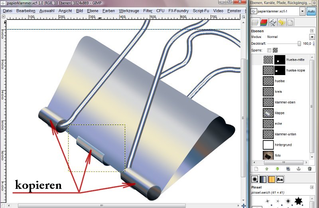Screen dimensions: 319x208
Task: Duplicate the selected layer
Action: point(288,169)
